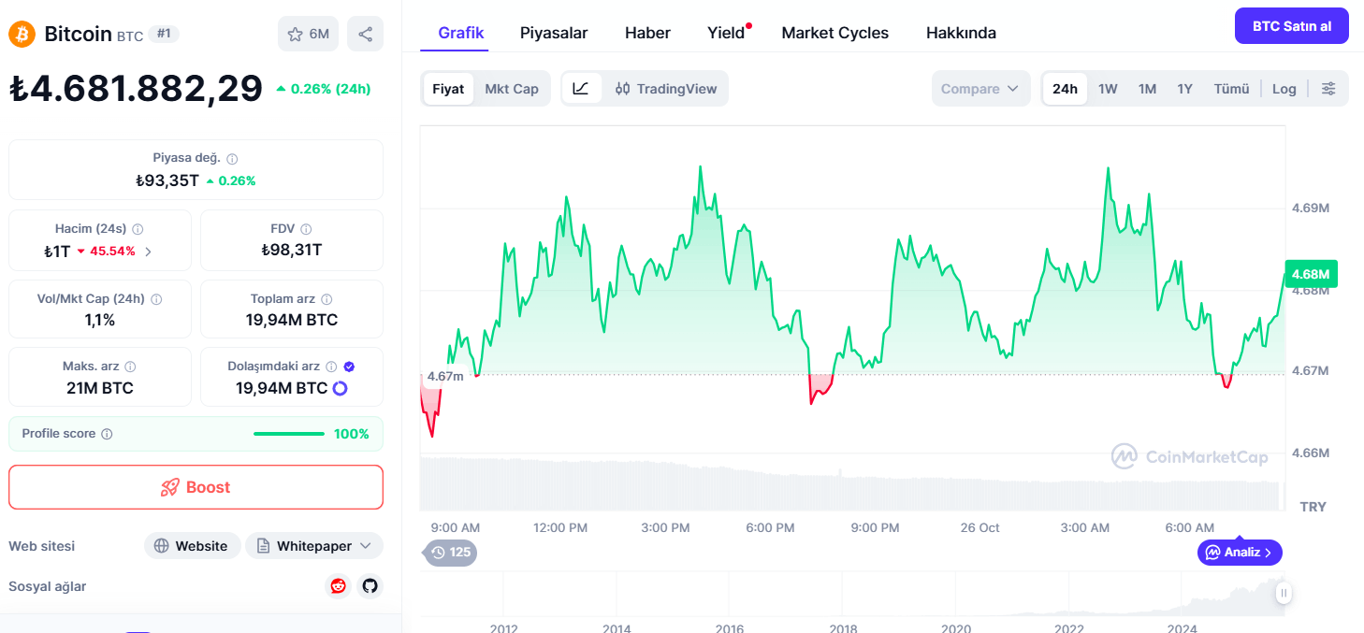The image size is (1364, 633).
Task: Click the Bitcoin price ₺4.681.882,29
Action: (136, 89)
